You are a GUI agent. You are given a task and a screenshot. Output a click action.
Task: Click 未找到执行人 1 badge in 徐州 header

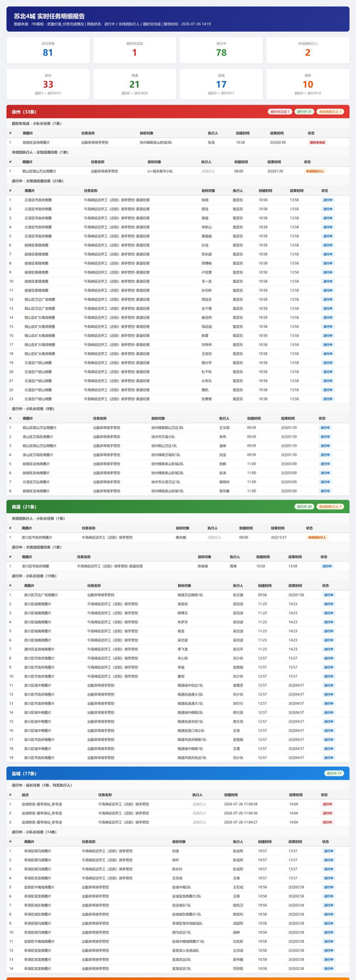pyautogui.click(x=330, y=112)
